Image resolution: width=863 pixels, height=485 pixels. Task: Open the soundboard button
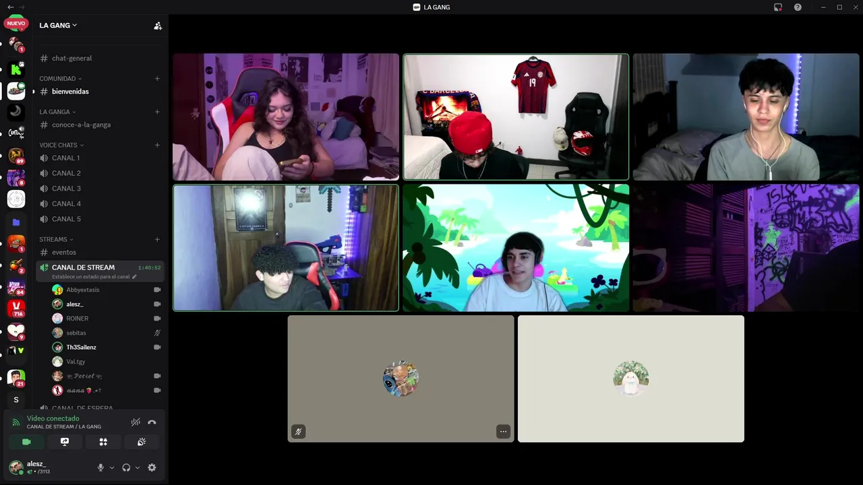(x=142, y=442)
